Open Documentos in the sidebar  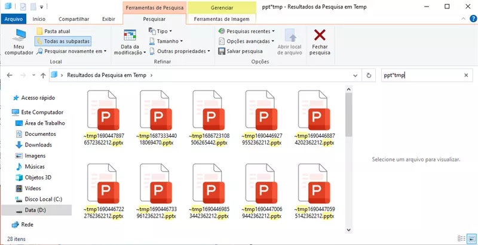40,134
